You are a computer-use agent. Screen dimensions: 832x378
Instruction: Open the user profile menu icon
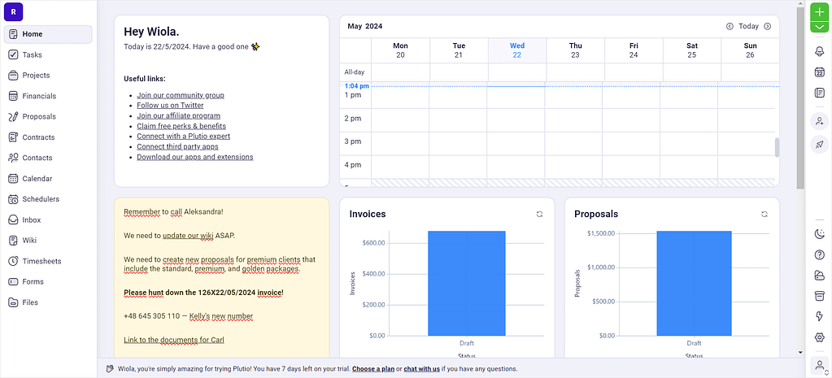[819, 365]
